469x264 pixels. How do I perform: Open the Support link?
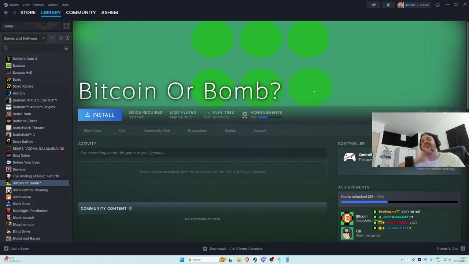point(260,131)
